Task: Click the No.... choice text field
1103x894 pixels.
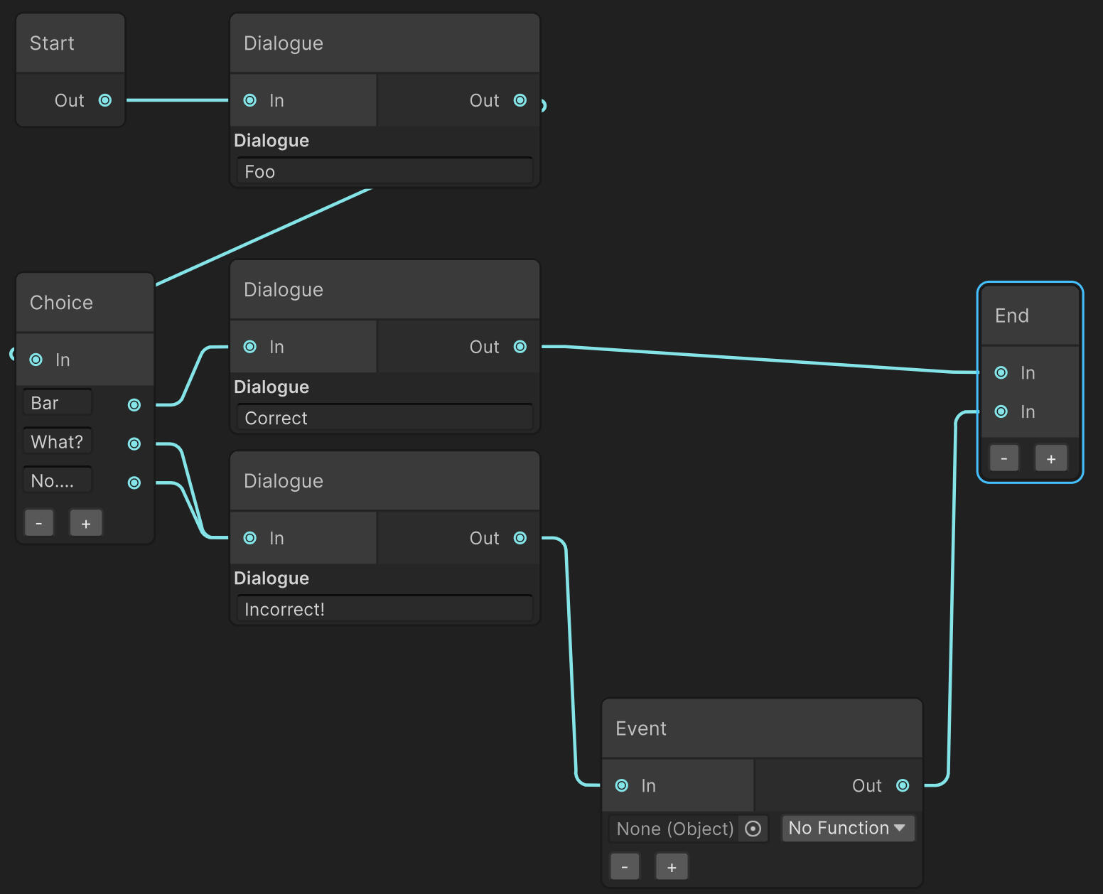Action: point(58,481)
